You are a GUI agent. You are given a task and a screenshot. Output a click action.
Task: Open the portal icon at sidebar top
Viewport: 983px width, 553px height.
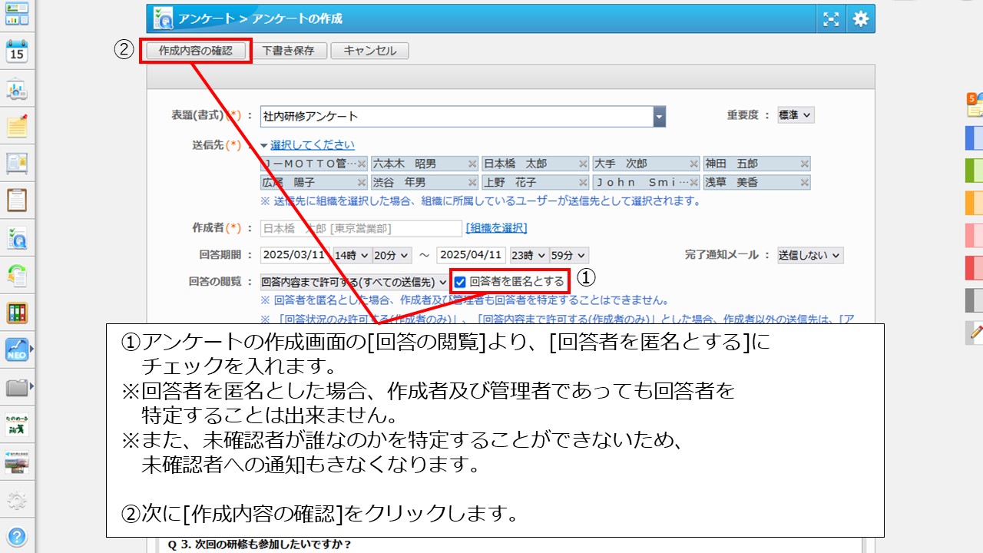[x=17, y=13]
